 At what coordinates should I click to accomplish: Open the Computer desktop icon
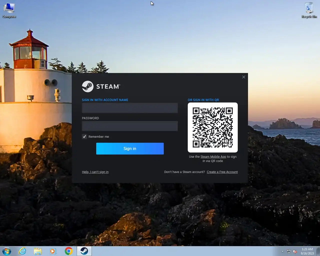point(9,10)
